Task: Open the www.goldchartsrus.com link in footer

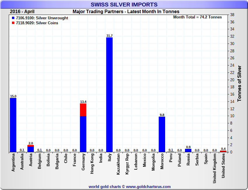Action: pos(148,186)
